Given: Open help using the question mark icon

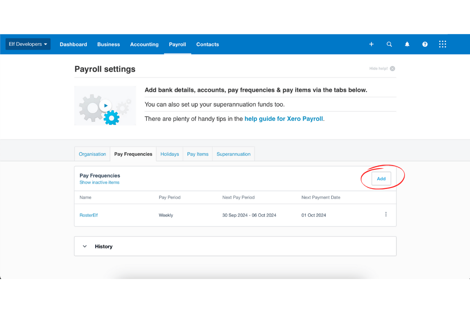Looking at the screenshot, I should [425, 44].
